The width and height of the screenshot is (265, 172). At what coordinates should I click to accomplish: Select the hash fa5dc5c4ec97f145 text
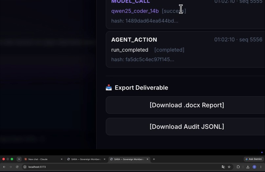pos(142,59)
